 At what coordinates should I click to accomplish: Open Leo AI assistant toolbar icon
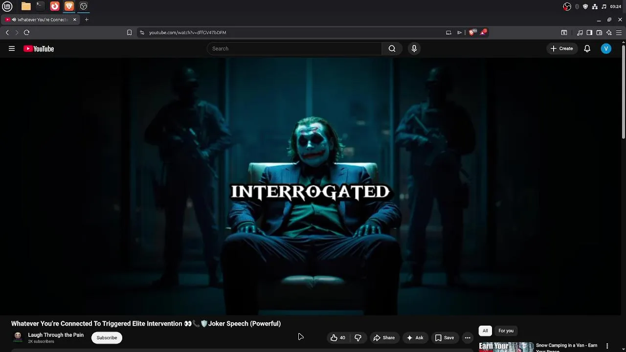coord(609,33)
